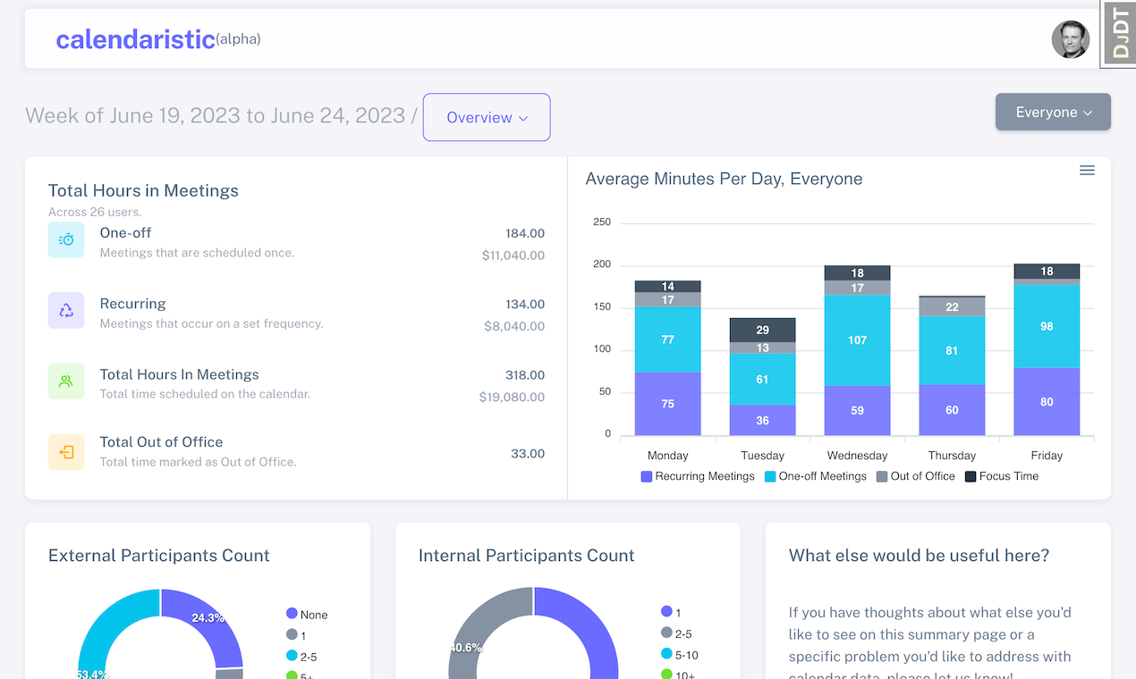Click the External Participants Count heading
Screen dimensions: 1136x679
click(x=158, y=556)
